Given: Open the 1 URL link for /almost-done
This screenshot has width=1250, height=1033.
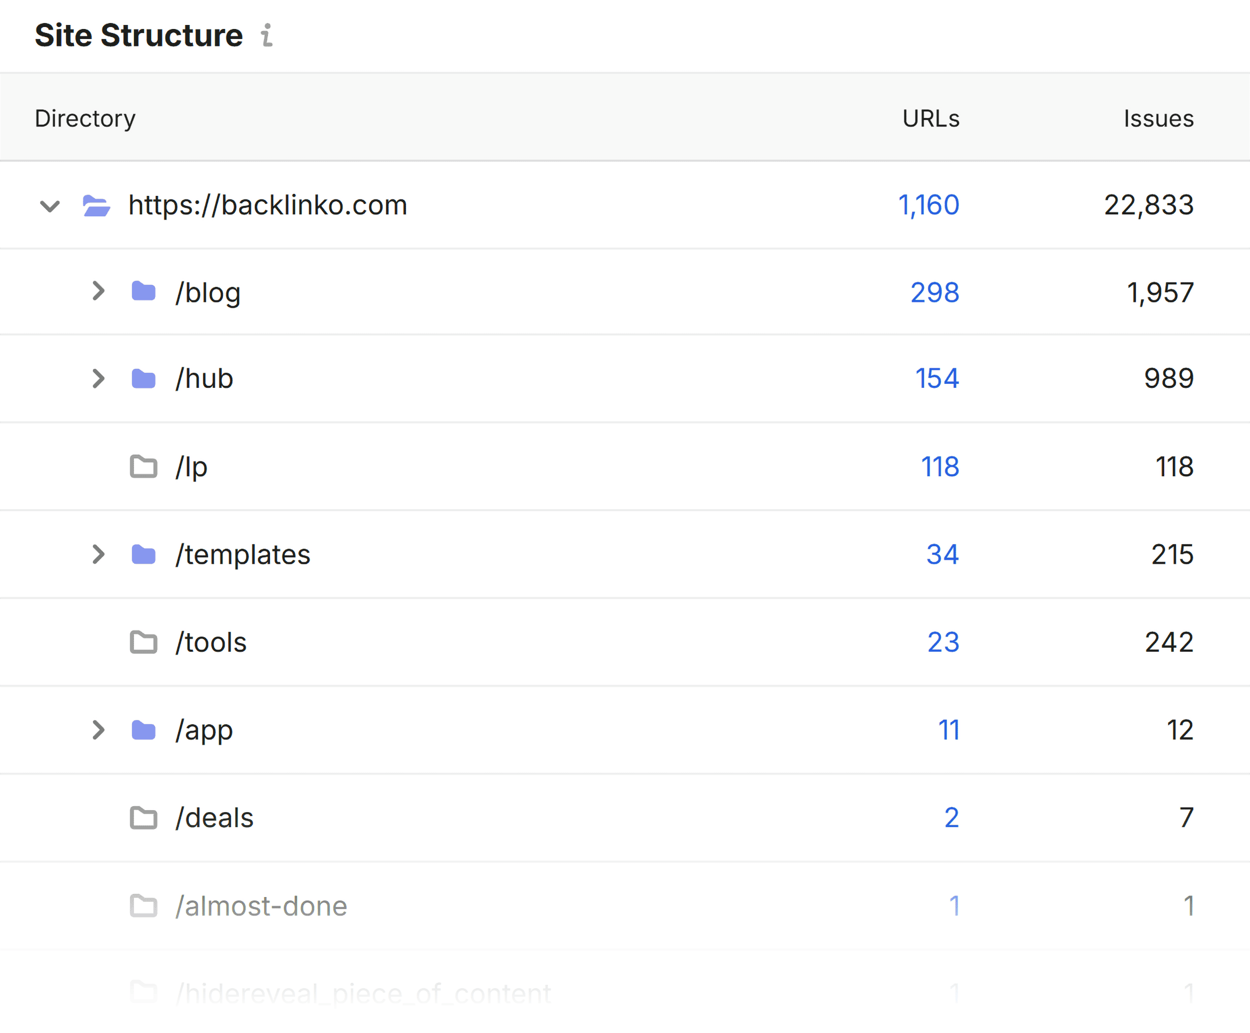Looking at the screenshot, I should click(954, 906).
